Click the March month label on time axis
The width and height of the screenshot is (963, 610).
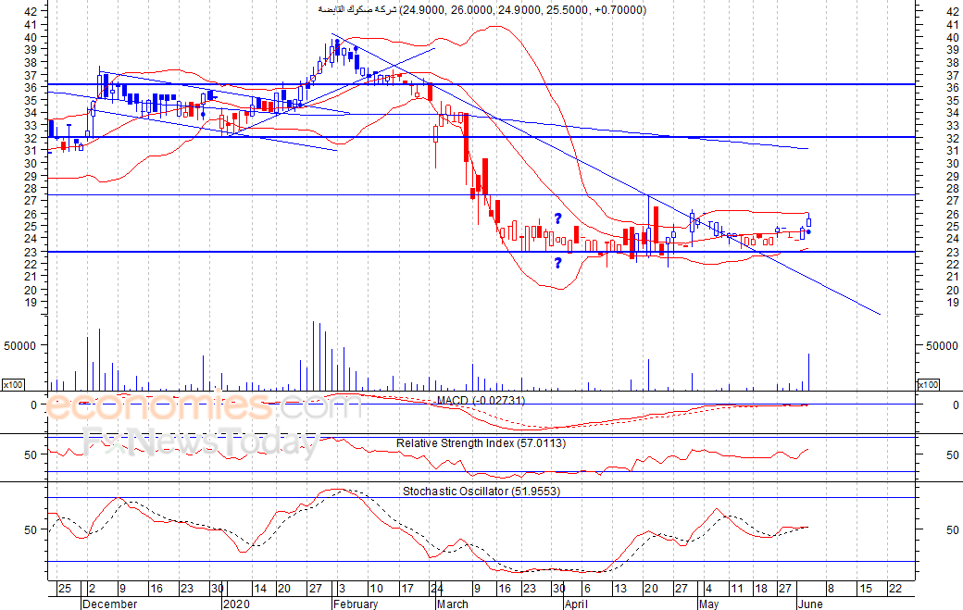point(452,604)
